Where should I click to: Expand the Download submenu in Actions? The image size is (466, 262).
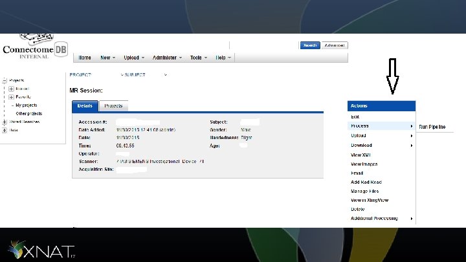pyautogui.click(x=382, y=146)
